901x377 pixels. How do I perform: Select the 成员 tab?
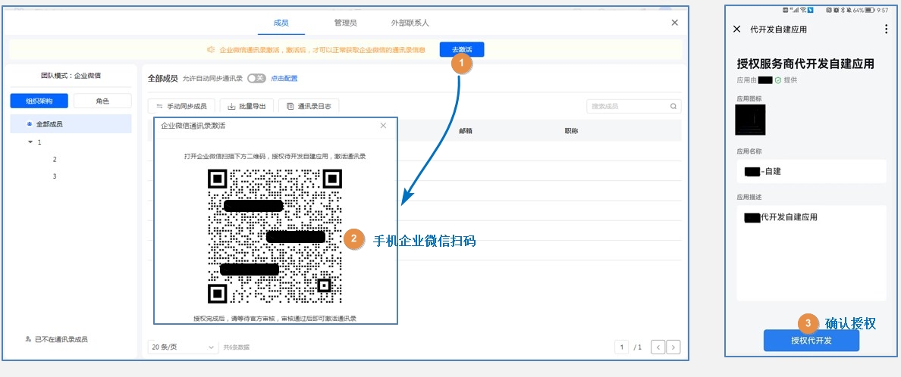pyautogui.click(x=281, y=23)
